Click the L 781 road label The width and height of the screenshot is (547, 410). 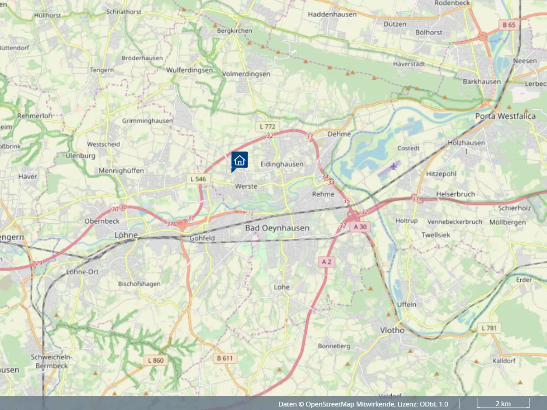pyautogui.click(x=489, y=328)
